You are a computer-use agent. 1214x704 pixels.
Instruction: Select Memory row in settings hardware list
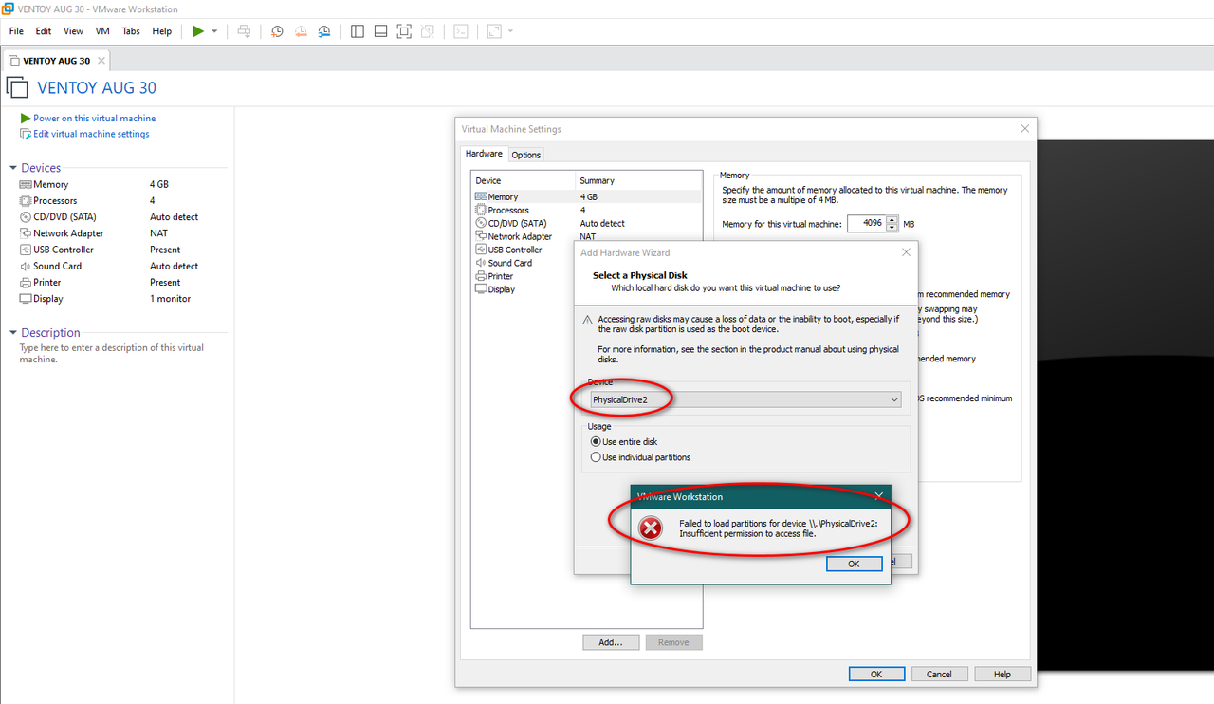(586, 196)
